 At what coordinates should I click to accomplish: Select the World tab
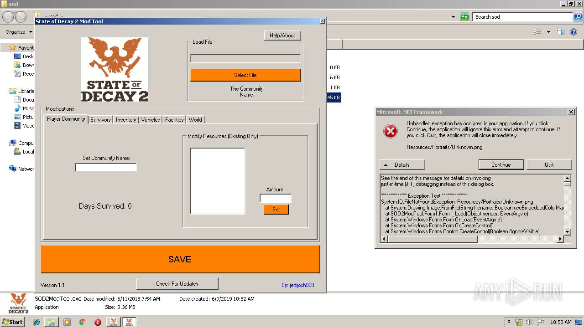pyautogui.click(x=195, y=120)
